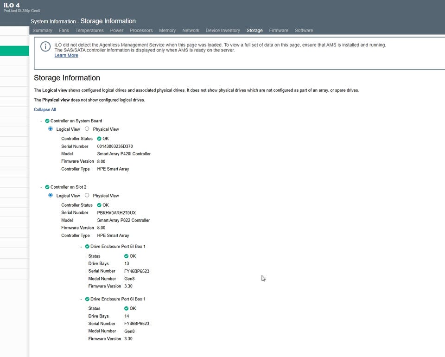
Task: Select Physical View for Controller on Slot 2
Action: pos(87,195)
